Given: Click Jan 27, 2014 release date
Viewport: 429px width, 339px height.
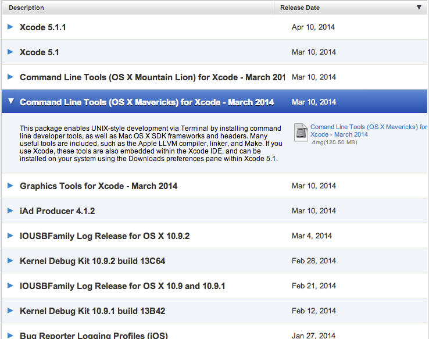Looking at the screenshot, I should 313,336.
